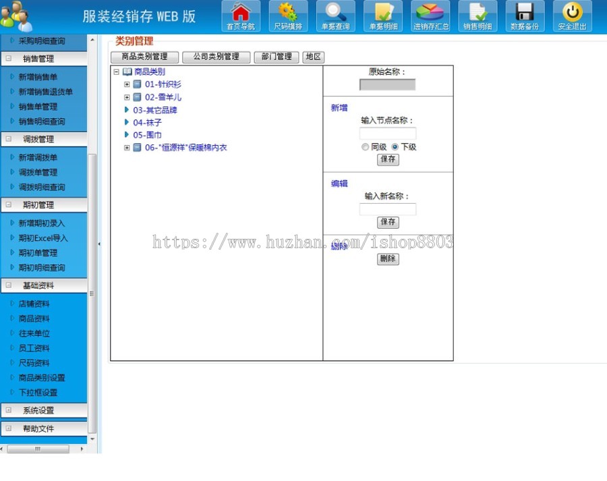Open 进销存汇总 pie chart icon
607x481 pixels.
[430, 16]
